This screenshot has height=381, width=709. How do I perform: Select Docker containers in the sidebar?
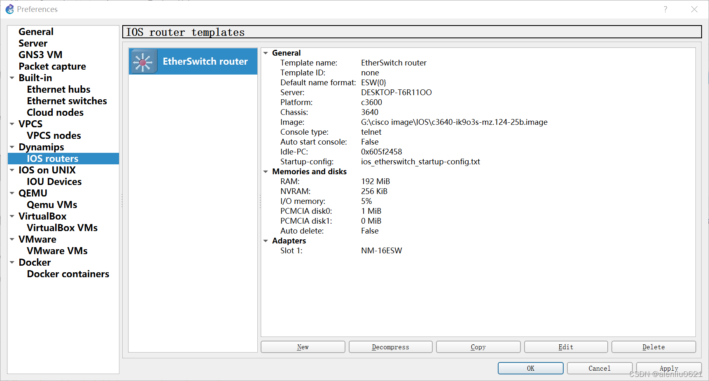[68, 274]
